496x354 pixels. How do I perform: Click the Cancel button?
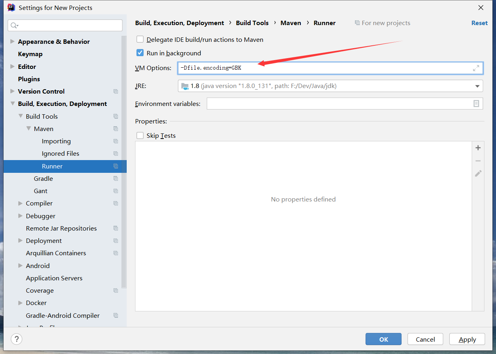point(425,339)
